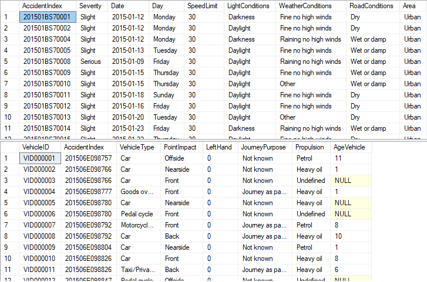The width and height of the screenshot is (427, 282).
Task: Select the Taxi/Priva... vehicle type cell
Action: click(139, 270)
